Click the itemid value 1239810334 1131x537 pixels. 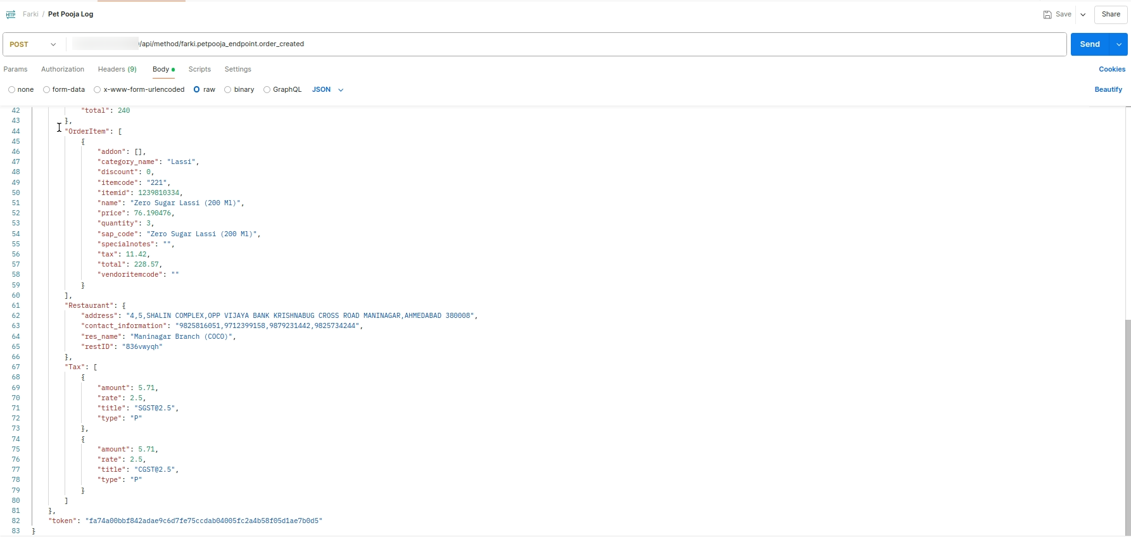[x=158, y=193]
